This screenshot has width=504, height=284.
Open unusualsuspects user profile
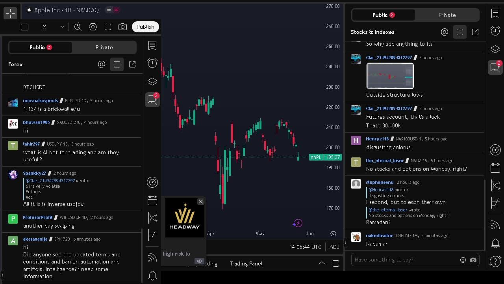[x=41, y=101]
